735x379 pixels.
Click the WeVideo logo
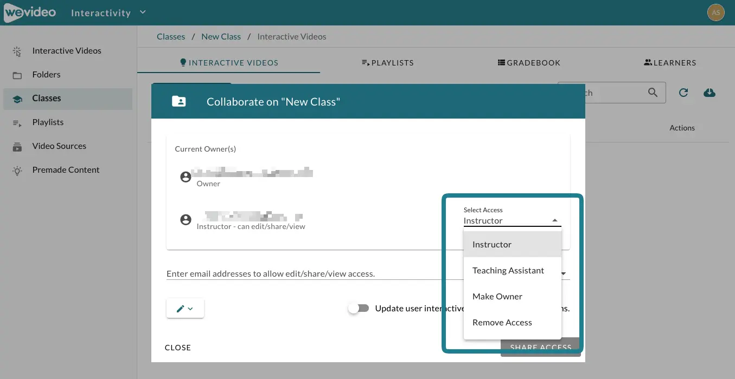click(x=29, y=12)
